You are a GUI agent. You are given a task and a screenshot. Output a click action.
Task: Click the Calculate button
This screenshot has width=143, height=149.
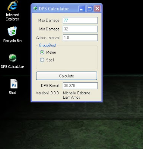pos(66,76)
